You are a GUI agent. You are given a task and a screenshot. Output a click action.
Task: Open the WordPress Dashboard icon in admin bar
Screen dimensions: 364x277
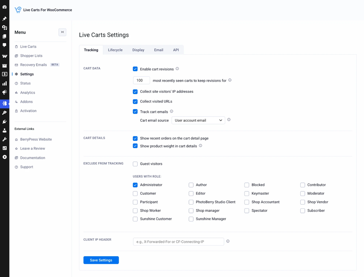tap(5, 7)
